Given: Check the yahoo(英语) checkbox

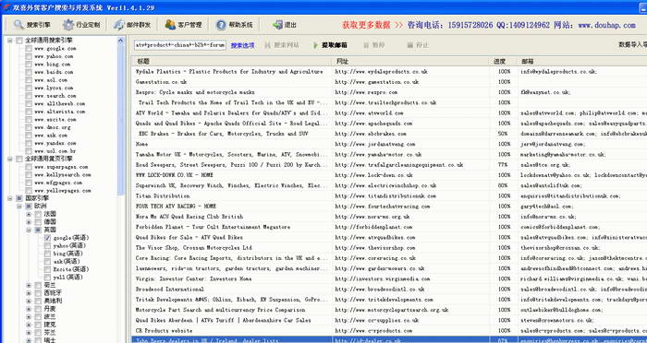Looking at the screenshot, I should coord(47,246).
